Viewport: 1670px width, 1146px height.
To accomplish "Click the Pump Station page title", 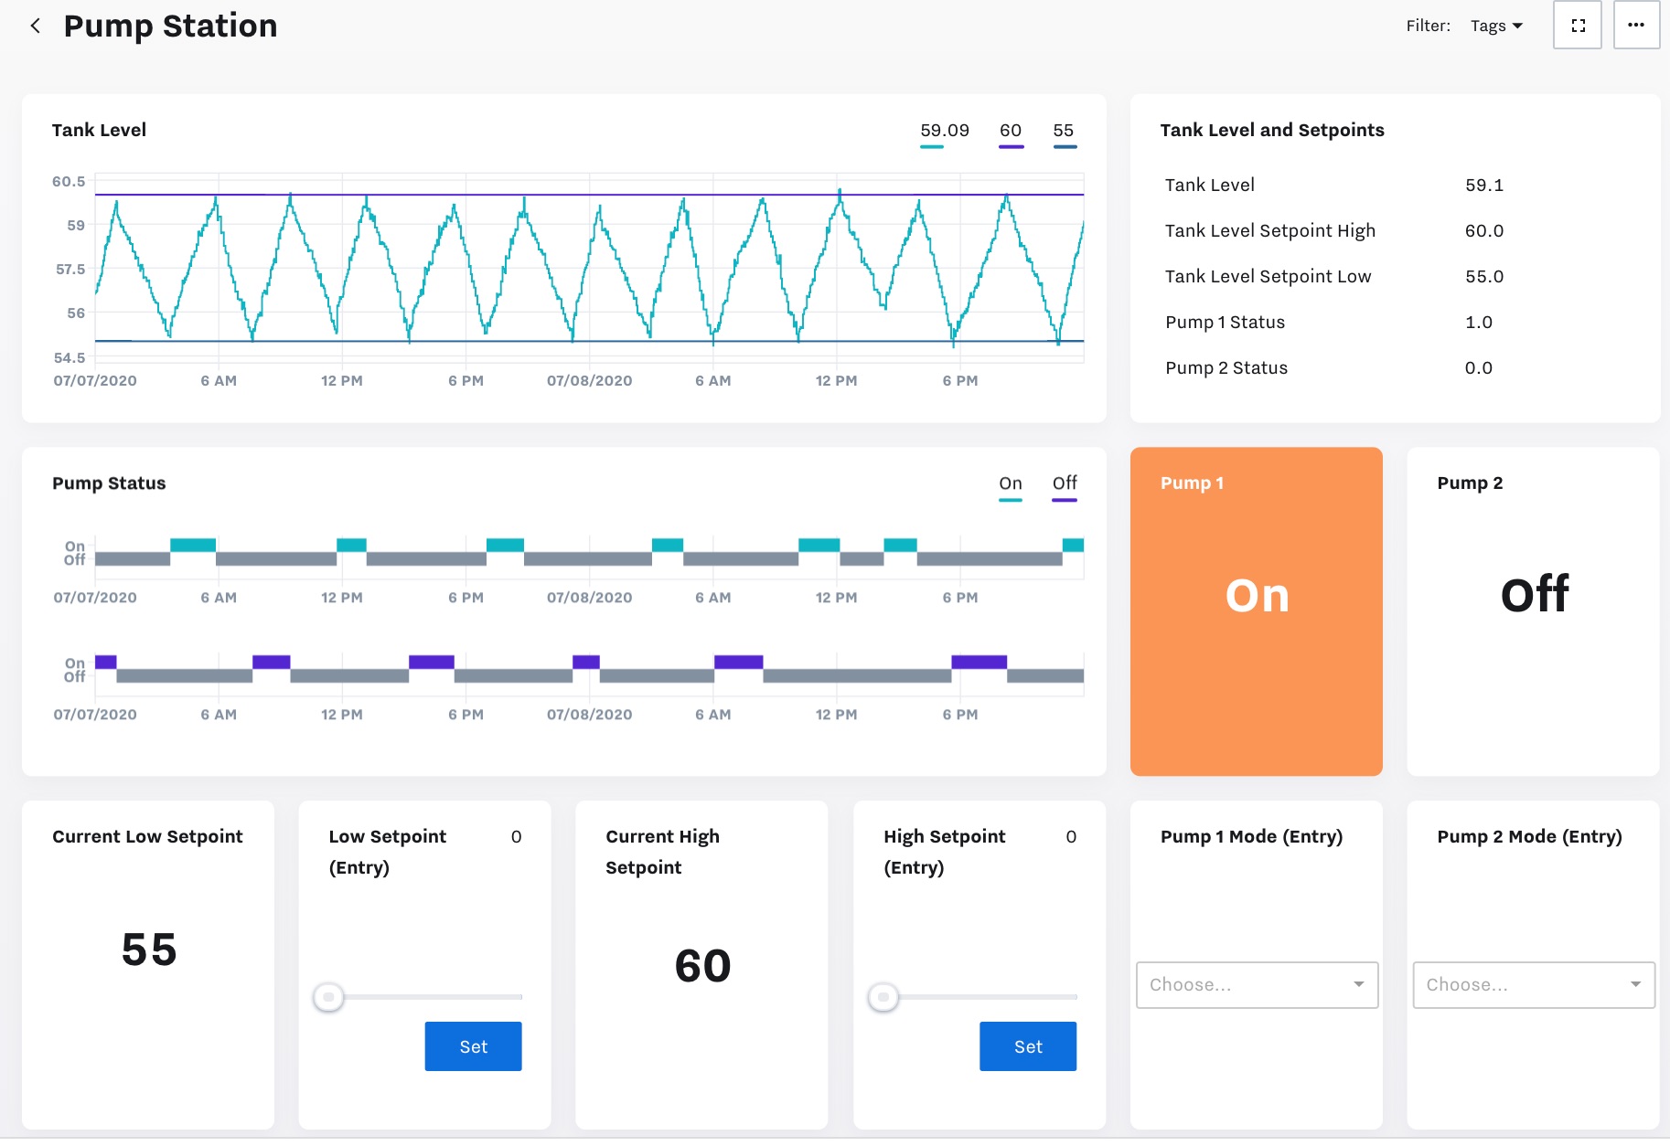I will click(170, 26).
